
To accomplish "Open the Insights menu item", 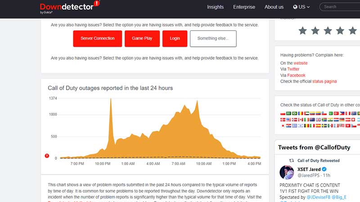I will [x=216, y=7].
